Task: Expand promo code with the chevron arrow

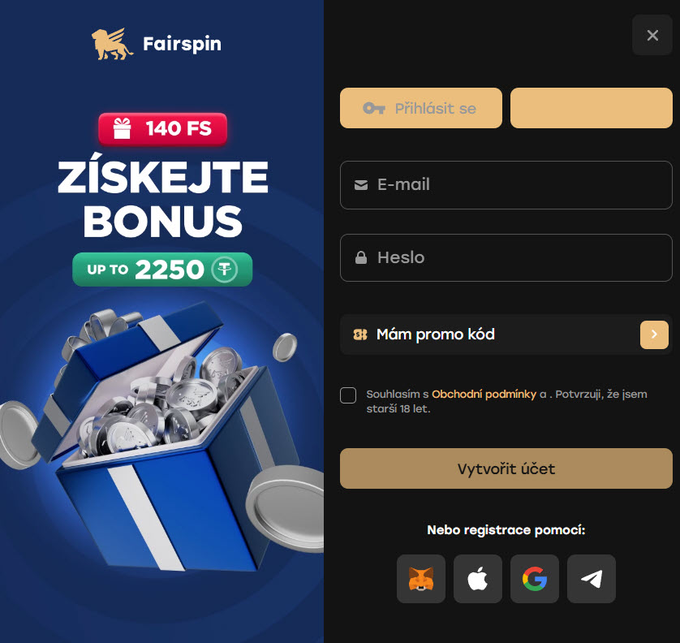Action: (654, 334)
